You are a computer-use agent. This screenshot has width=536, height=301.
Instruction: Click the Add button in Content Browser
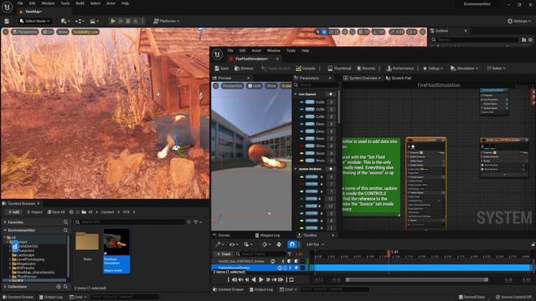13,212
